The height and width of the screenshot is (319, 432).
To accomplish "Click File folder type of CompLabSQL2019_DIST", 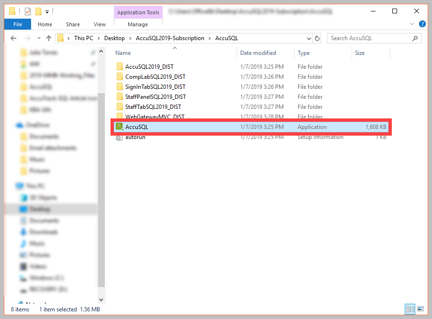I will [310, 77].
